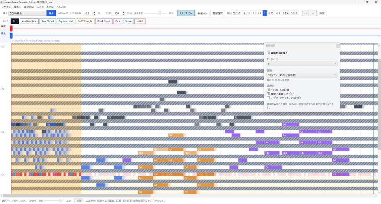Open the ファイル(F) menu
381x204 pixels.
point(6,7)
